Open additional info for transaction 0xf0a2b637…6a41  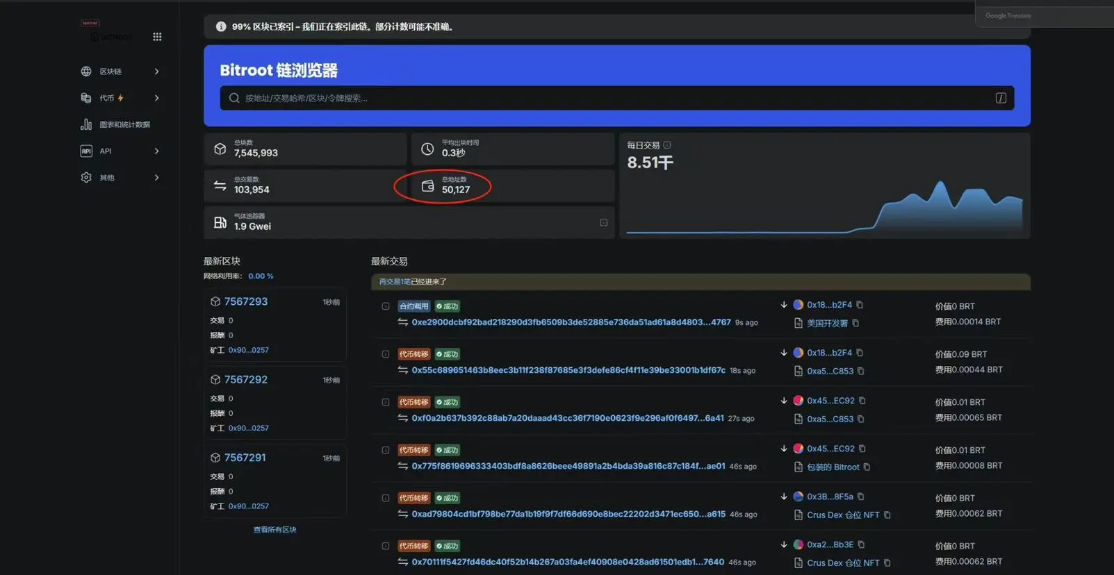pos(386,402)
